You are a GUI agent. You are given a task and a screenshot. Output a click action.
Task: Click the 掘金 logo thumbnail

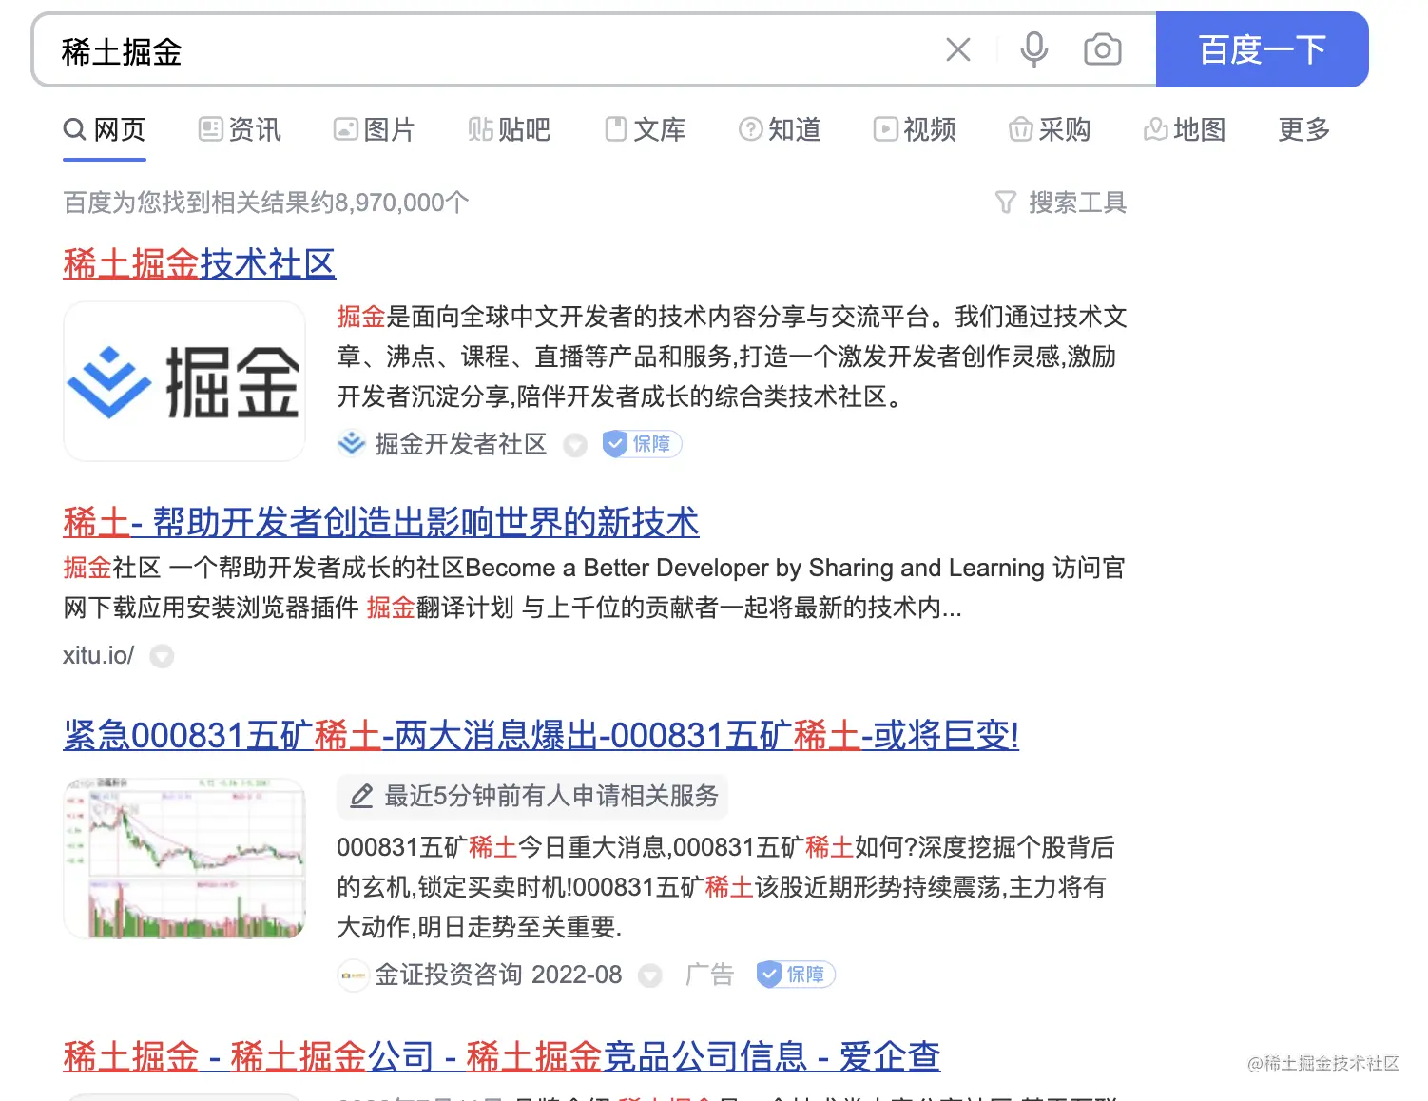(184, 381)
